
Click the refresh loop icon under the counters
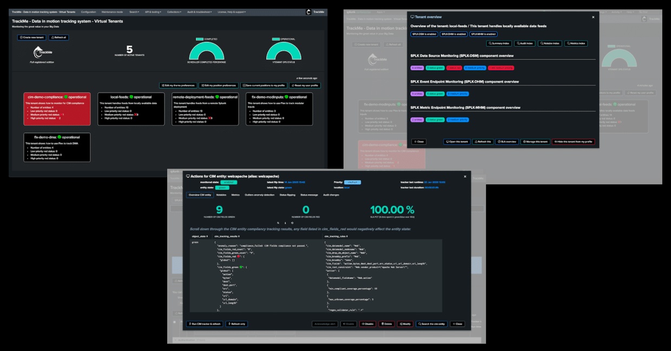coord(292,222)
